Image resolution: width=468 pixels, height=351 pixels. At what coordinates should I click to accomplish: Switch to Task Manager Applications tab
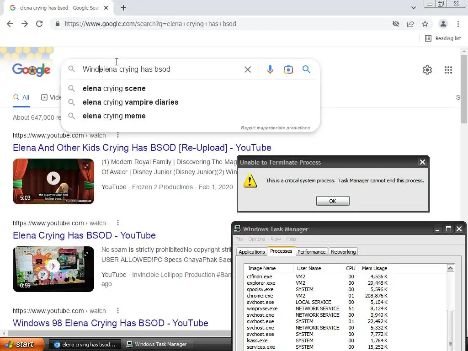pos(252,252)
